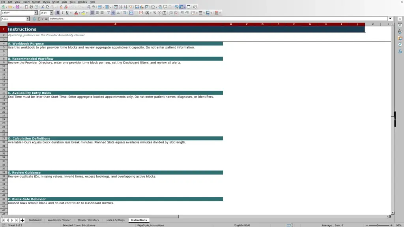
Task: Open the sidebar Navigator compass icon
Action: (400, 45)
